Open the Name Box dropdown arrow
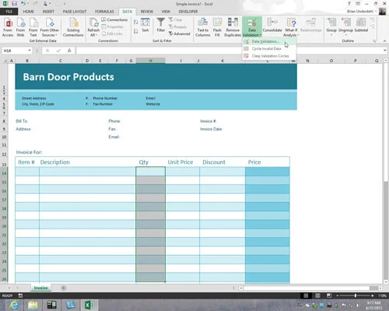This screenshot has width=389, height=311. coord(30,51)
